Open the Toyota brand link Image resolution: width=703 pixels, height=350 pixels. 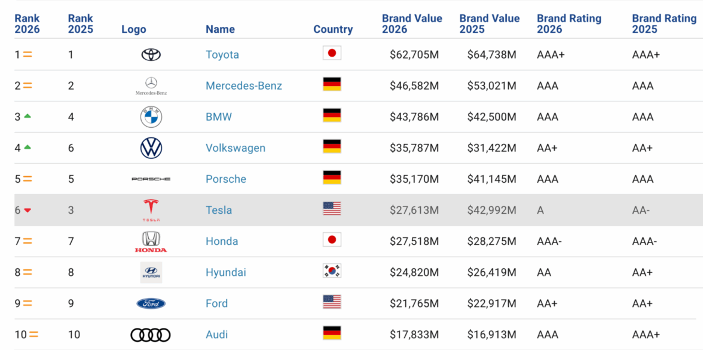click(222, 55)
